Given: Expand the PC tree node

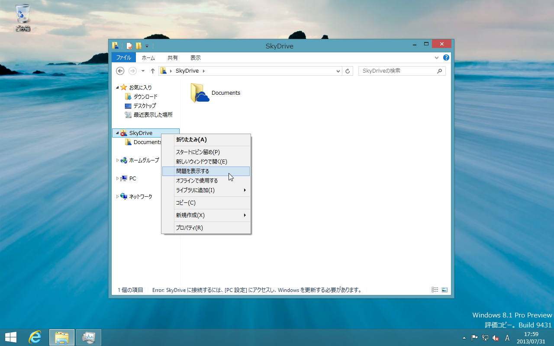Looking at the screenshot, I should click(x=117, y=178).
